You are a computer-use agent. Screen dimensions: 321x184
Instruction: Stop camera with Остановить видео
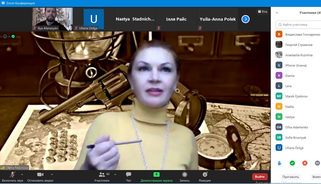point(40,177)
